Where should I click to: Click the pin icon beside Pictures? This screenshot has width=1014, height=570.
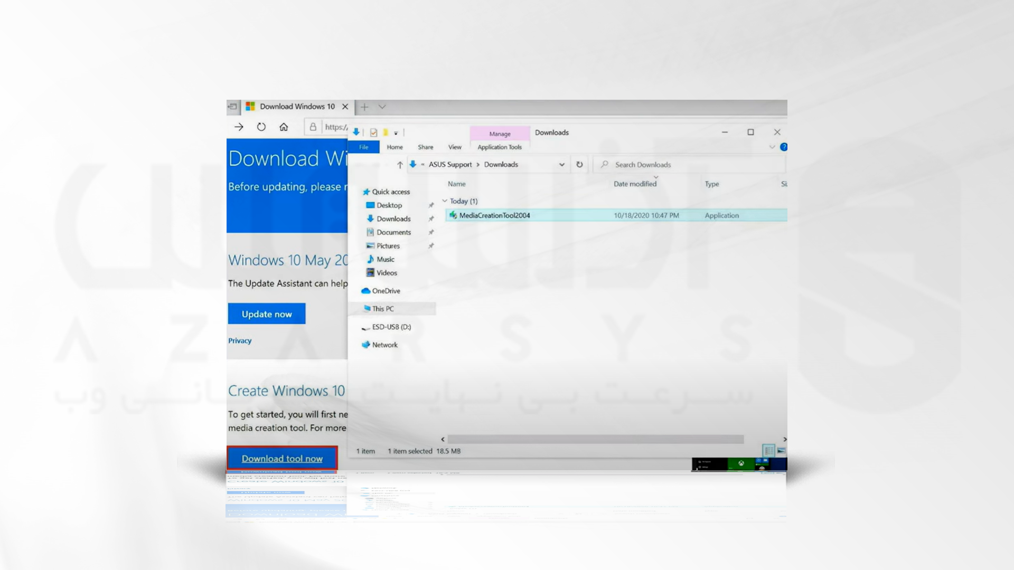431,246
